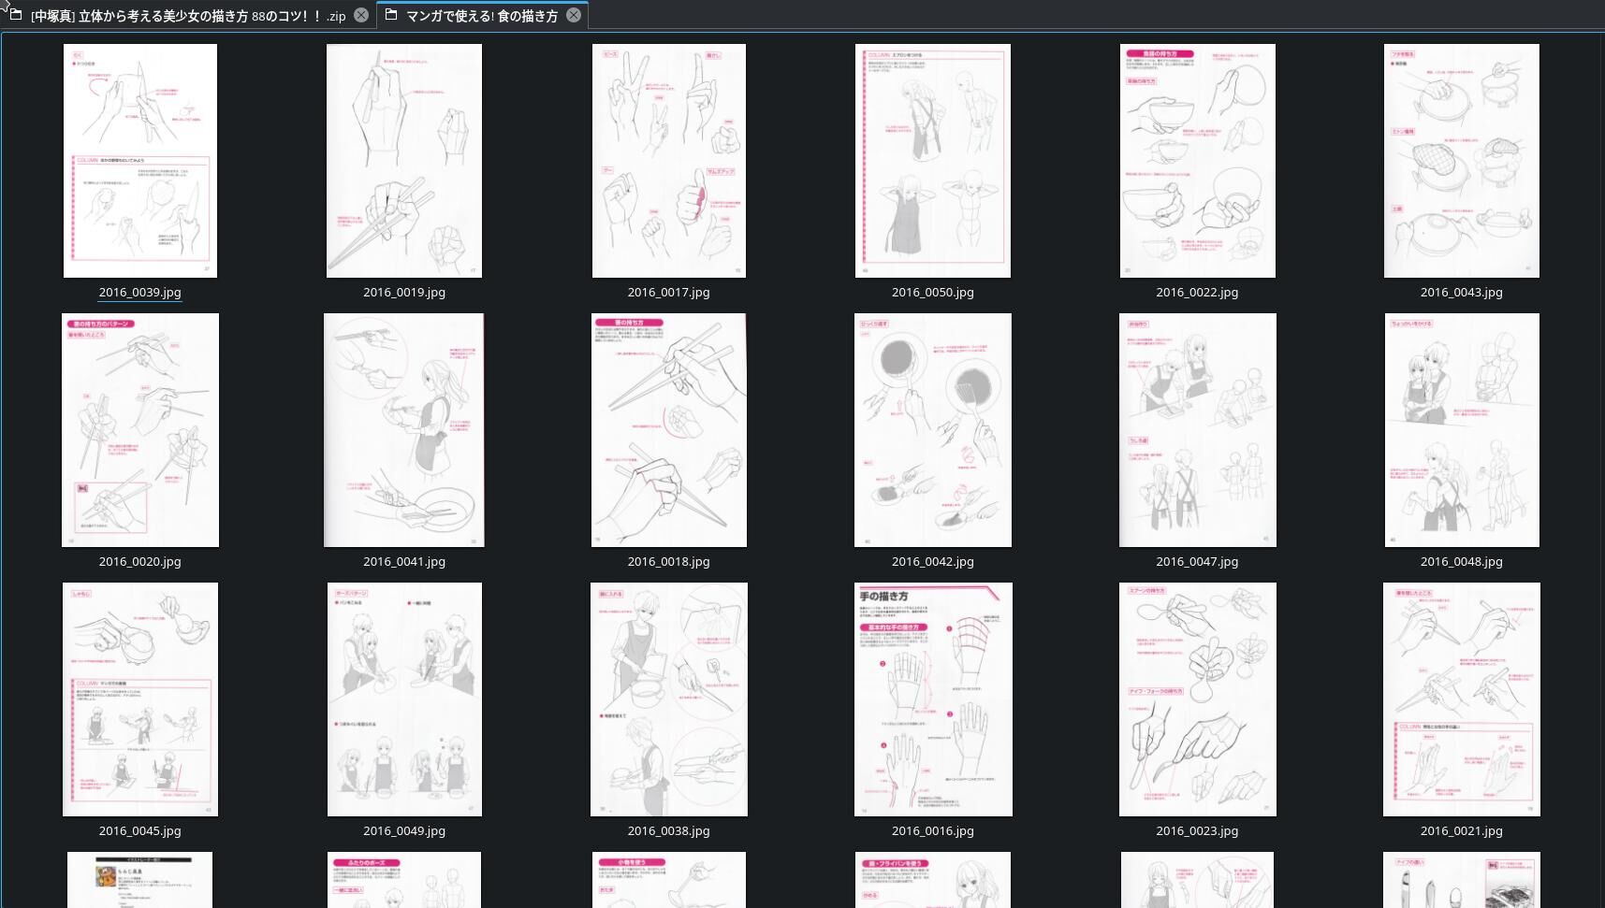This screenshot has height=908, width=1605.
Task: Click the 2016_0023.jpg filename label
Action: click(x=1197, y=831)
